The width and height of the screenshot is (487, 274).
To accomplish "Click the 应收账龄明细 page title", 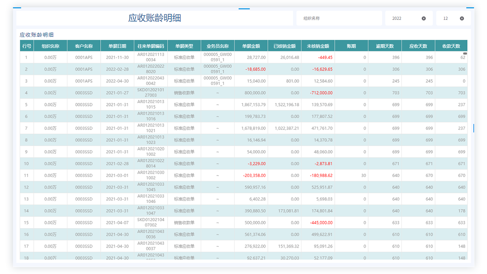I will tap(154, 18).
